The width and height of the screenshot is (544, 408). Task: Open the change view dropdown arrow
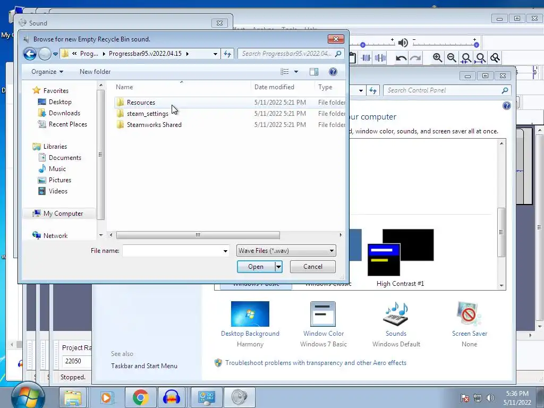pos(296,72)
